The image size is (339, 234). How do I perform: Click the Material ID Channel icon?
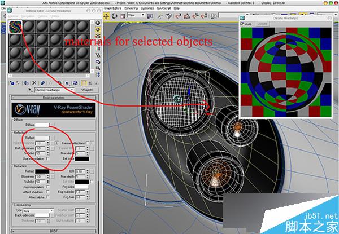pos(67,83)
